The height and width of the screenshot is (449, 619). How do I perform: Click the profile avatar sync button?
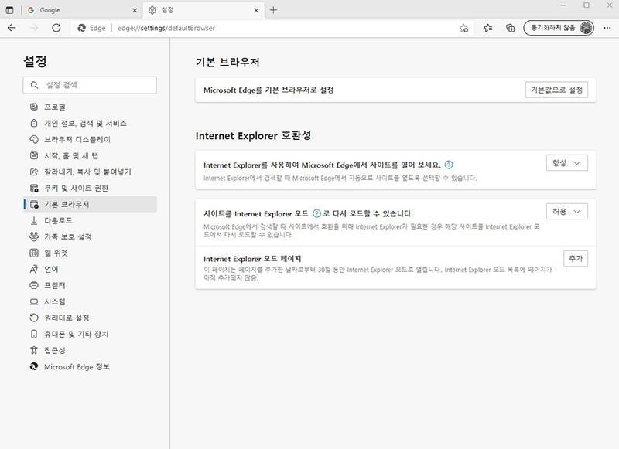click(559, 28)
